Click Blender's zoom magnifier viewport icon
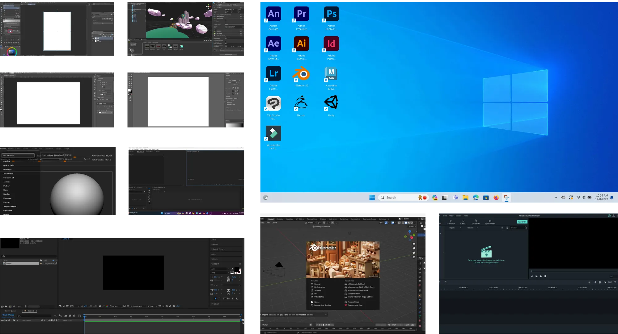 click(x=414, y=244)
